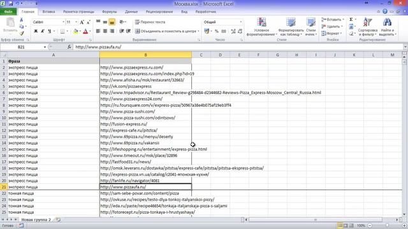Screen dimensions: 408x229
Task: Click the increase indent icon
Action: [x=128, y=31]
